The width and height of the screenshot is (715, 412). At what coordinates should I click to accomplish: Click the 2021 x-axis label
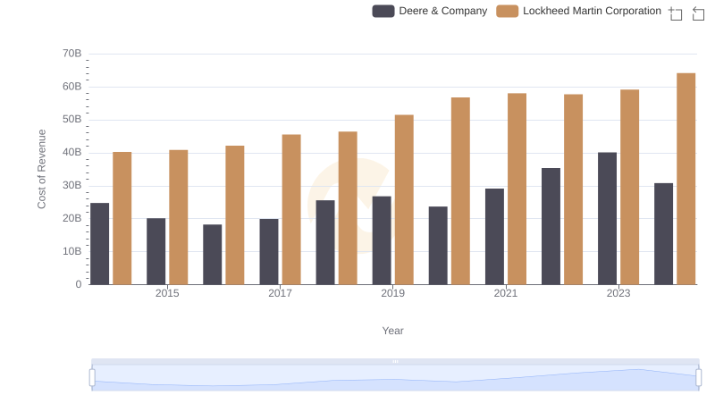505,293
